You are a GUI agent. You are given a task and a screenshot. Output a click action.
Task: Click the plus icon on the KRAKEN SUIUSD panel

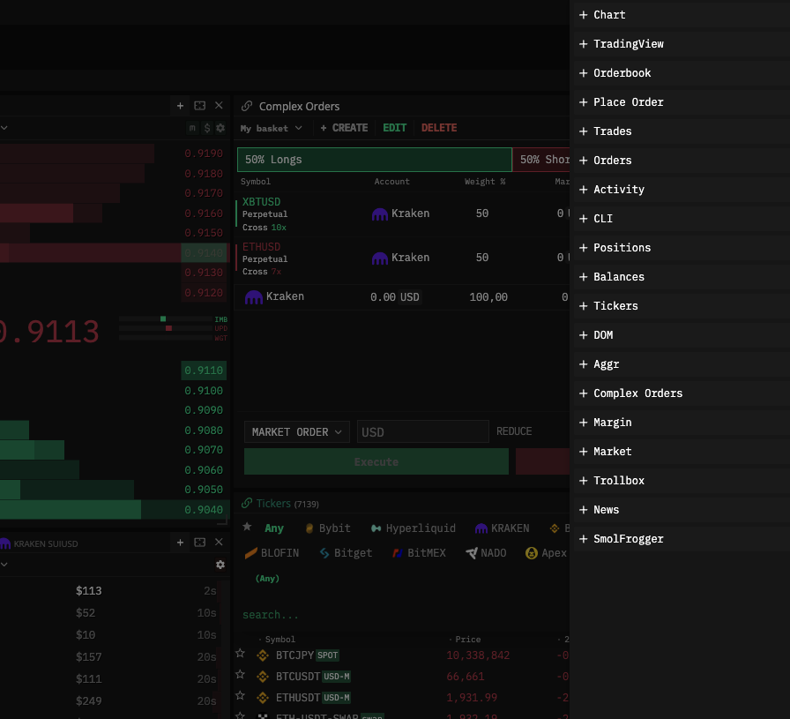coord(180,543)
